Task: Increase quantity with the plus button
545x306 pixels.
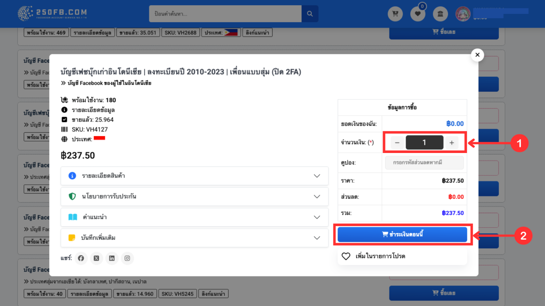Action: click(x=452, y=142)
